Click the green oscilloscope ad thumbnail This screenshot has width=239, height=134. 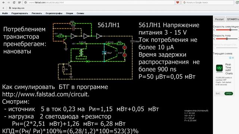click(219, 68)
